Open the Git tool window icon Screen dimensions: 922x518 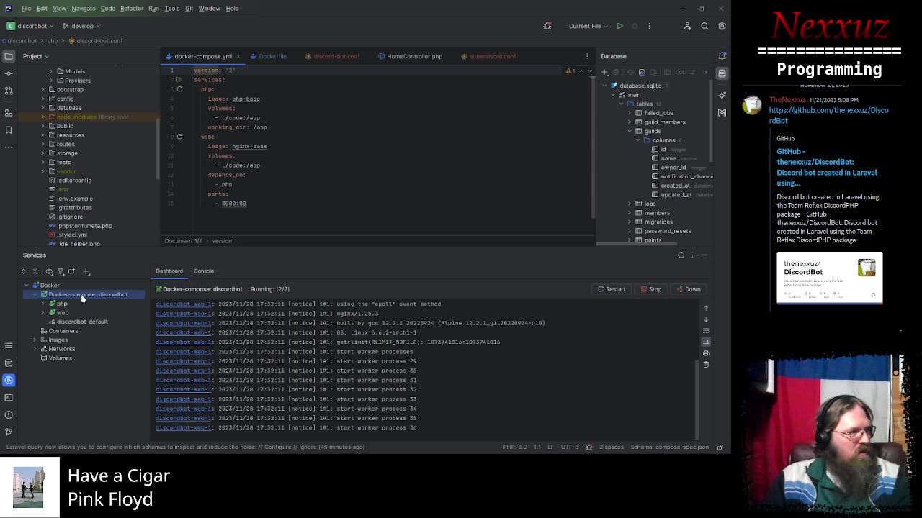click(9, 432)
